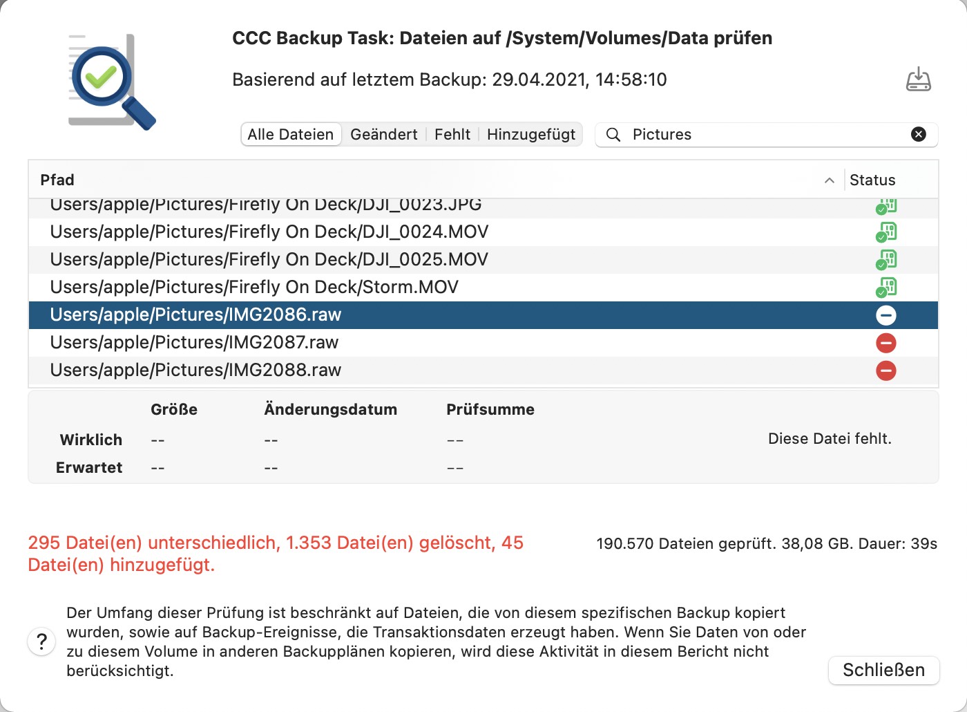The height and width of the screenshot is (712, 967).
Task: Click the Schließen button
Action: point(883,670)
